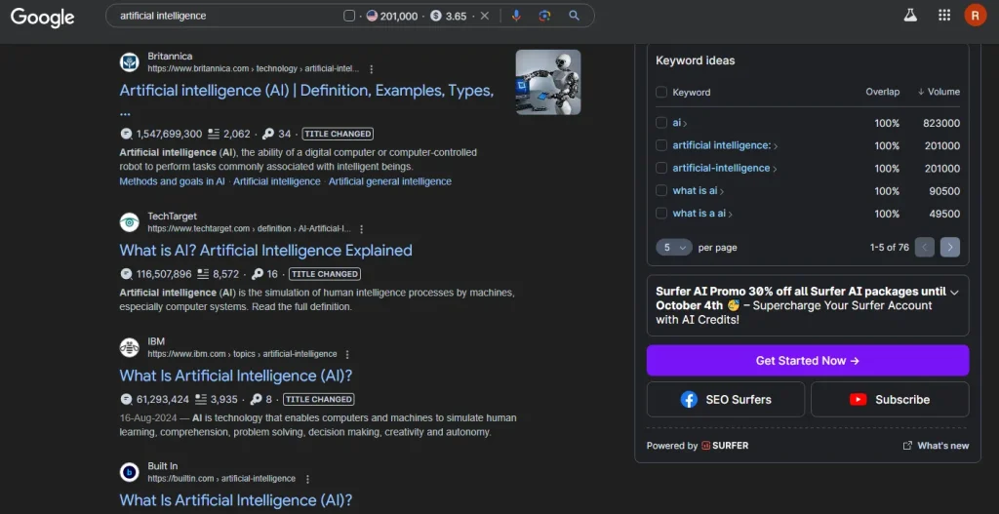Click the Google logo
Image resolution: width=999 pixels, height=514 pixels.
[42, 17]
